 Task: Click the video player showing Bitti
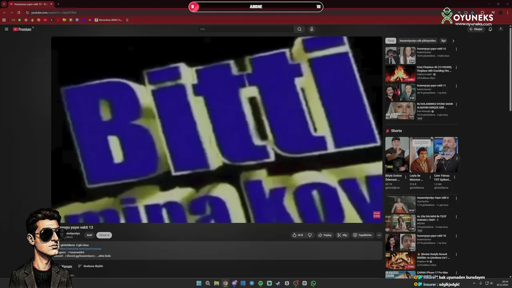point(217,130)
